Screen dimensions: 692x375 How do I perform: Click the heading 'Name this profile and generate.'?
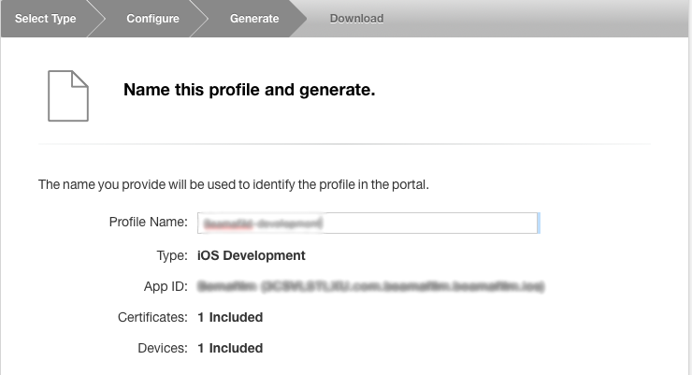(249, 91)
